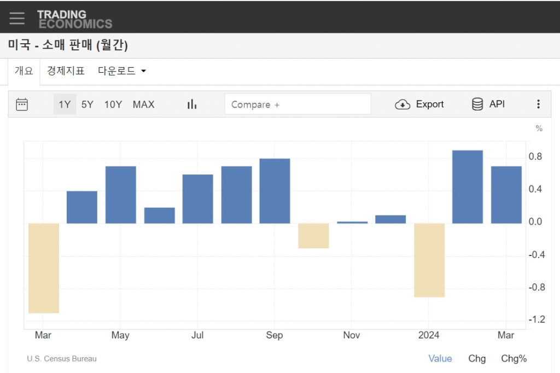Open the hamburger navigation menu
Screen dimensions: 560x373
17,18
